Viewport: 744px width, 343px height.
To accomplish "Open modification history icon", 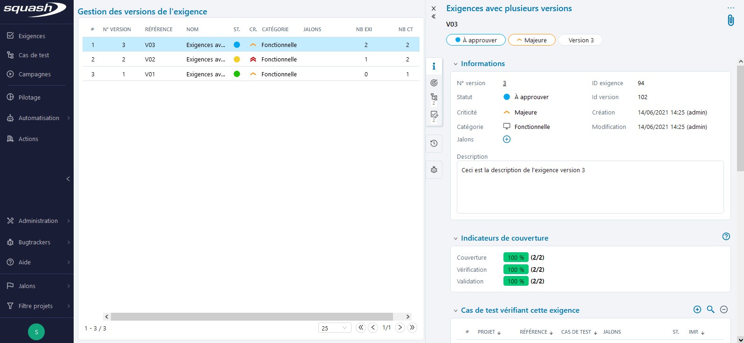I will coord(434,143).
